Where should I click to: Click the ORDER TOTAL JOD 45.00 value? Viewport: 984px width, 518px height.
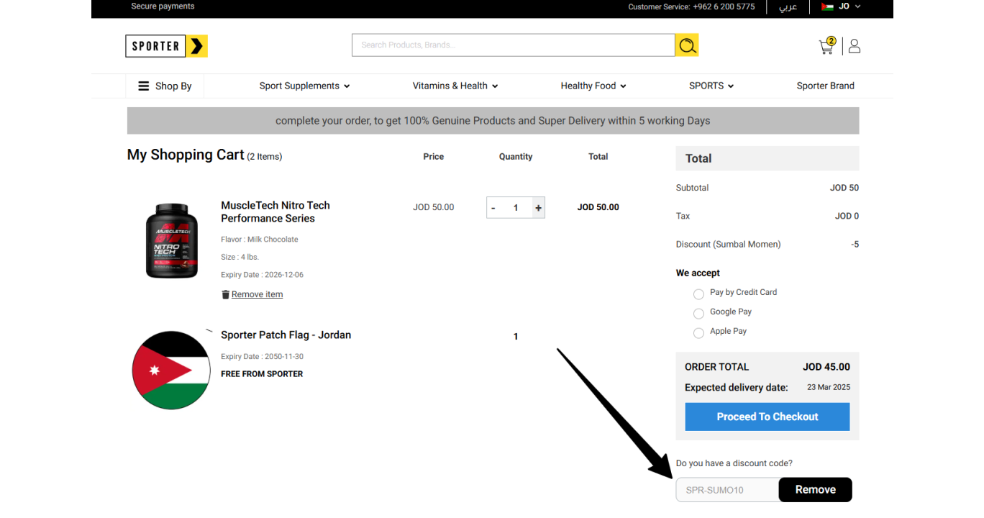click(826, 367)
